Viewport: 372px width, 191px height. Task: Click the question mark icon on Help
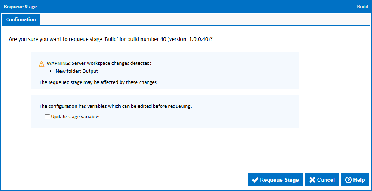point(348,180)
